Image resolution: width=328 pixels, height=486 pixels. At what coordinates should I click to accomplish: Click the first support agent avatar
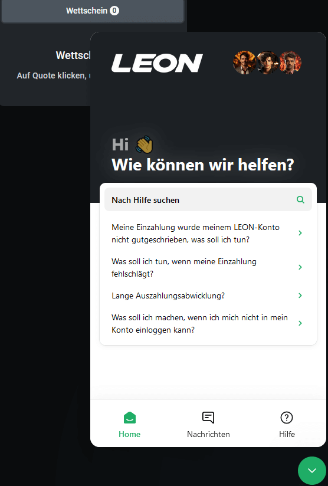click(245, 63)
